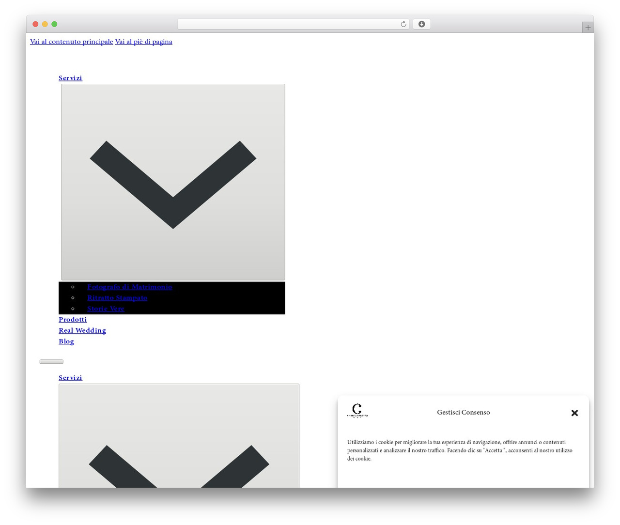
Task: Toggle the large chevron above Fotografo di Matrimonio
Action: click(x=173, y=182)
